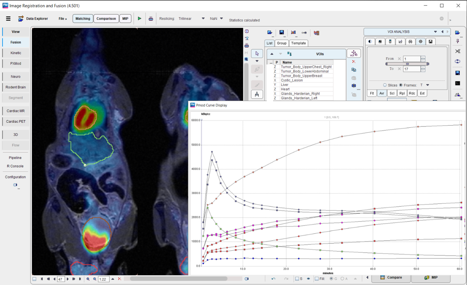This screenshot has width=467, height=285.
Task: Select the Frames radio button
Action: (401, 85)
